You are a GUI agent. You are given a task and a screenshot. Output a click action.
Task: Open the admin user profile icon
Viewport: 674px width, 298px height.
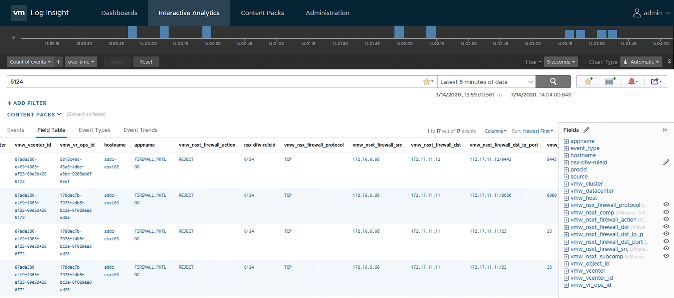[637, 13]
